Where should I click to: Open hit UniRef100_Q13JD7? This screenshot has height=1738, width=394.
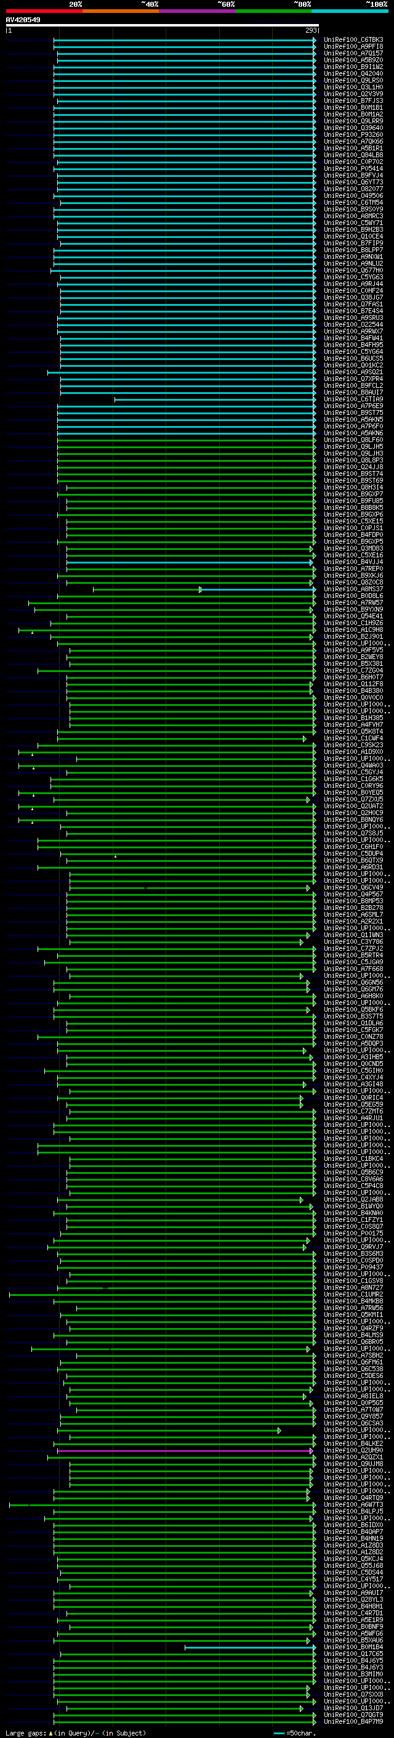click(353, 1708)
